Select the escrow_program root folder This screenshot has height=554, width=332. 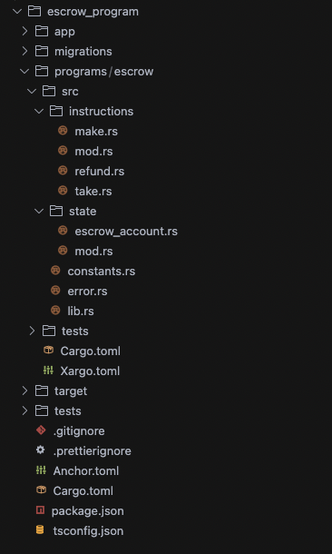click(93, 12)
